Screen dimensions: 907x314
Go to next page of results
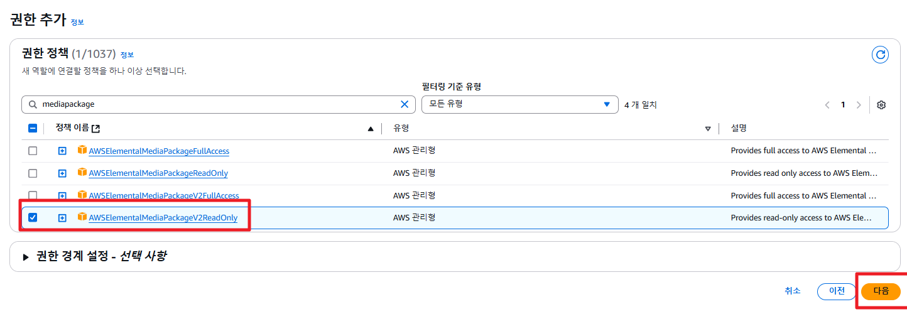pos(859,105)
